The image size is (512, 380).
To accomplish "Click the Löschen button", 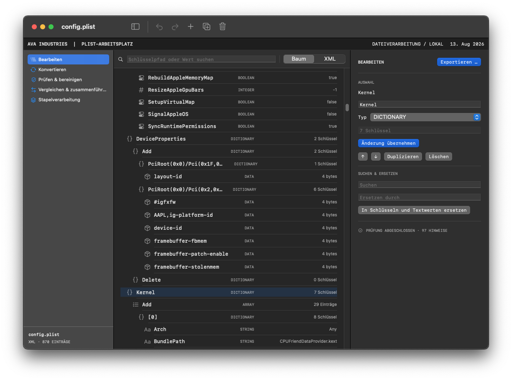I will click(x=438, y=157).
